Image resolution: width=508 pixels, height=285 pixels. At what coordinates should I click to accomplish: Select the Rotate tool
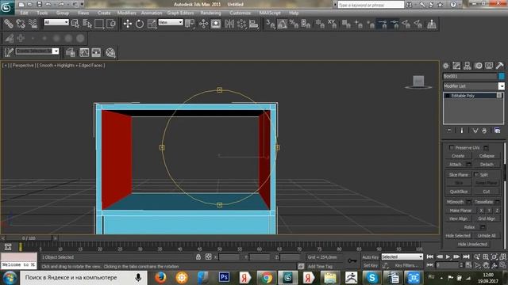pyautogui.click(x=140, y=24)
